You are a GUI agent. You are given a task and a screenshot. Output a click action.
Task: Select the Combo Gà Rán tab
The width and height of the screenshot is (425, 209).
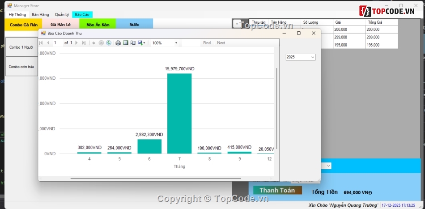coord(23,25)
